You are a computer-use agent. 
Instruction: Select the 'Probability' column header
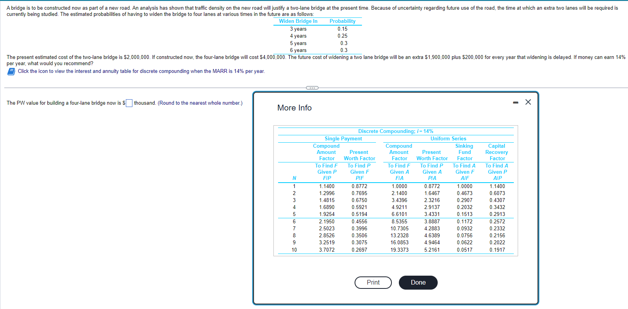343,21
